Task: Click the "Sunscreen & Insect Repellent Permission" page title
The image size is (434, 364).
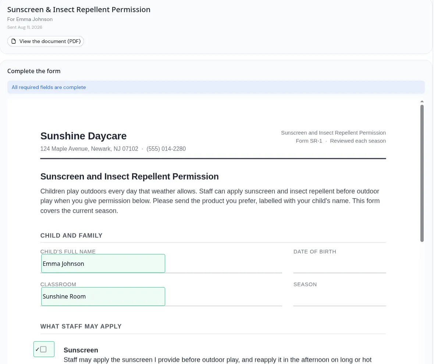Action: pyautogui.click(x=79, y=10)
